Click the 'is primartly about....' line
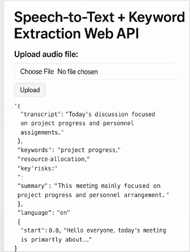190x252 pixels. point(56,240)
